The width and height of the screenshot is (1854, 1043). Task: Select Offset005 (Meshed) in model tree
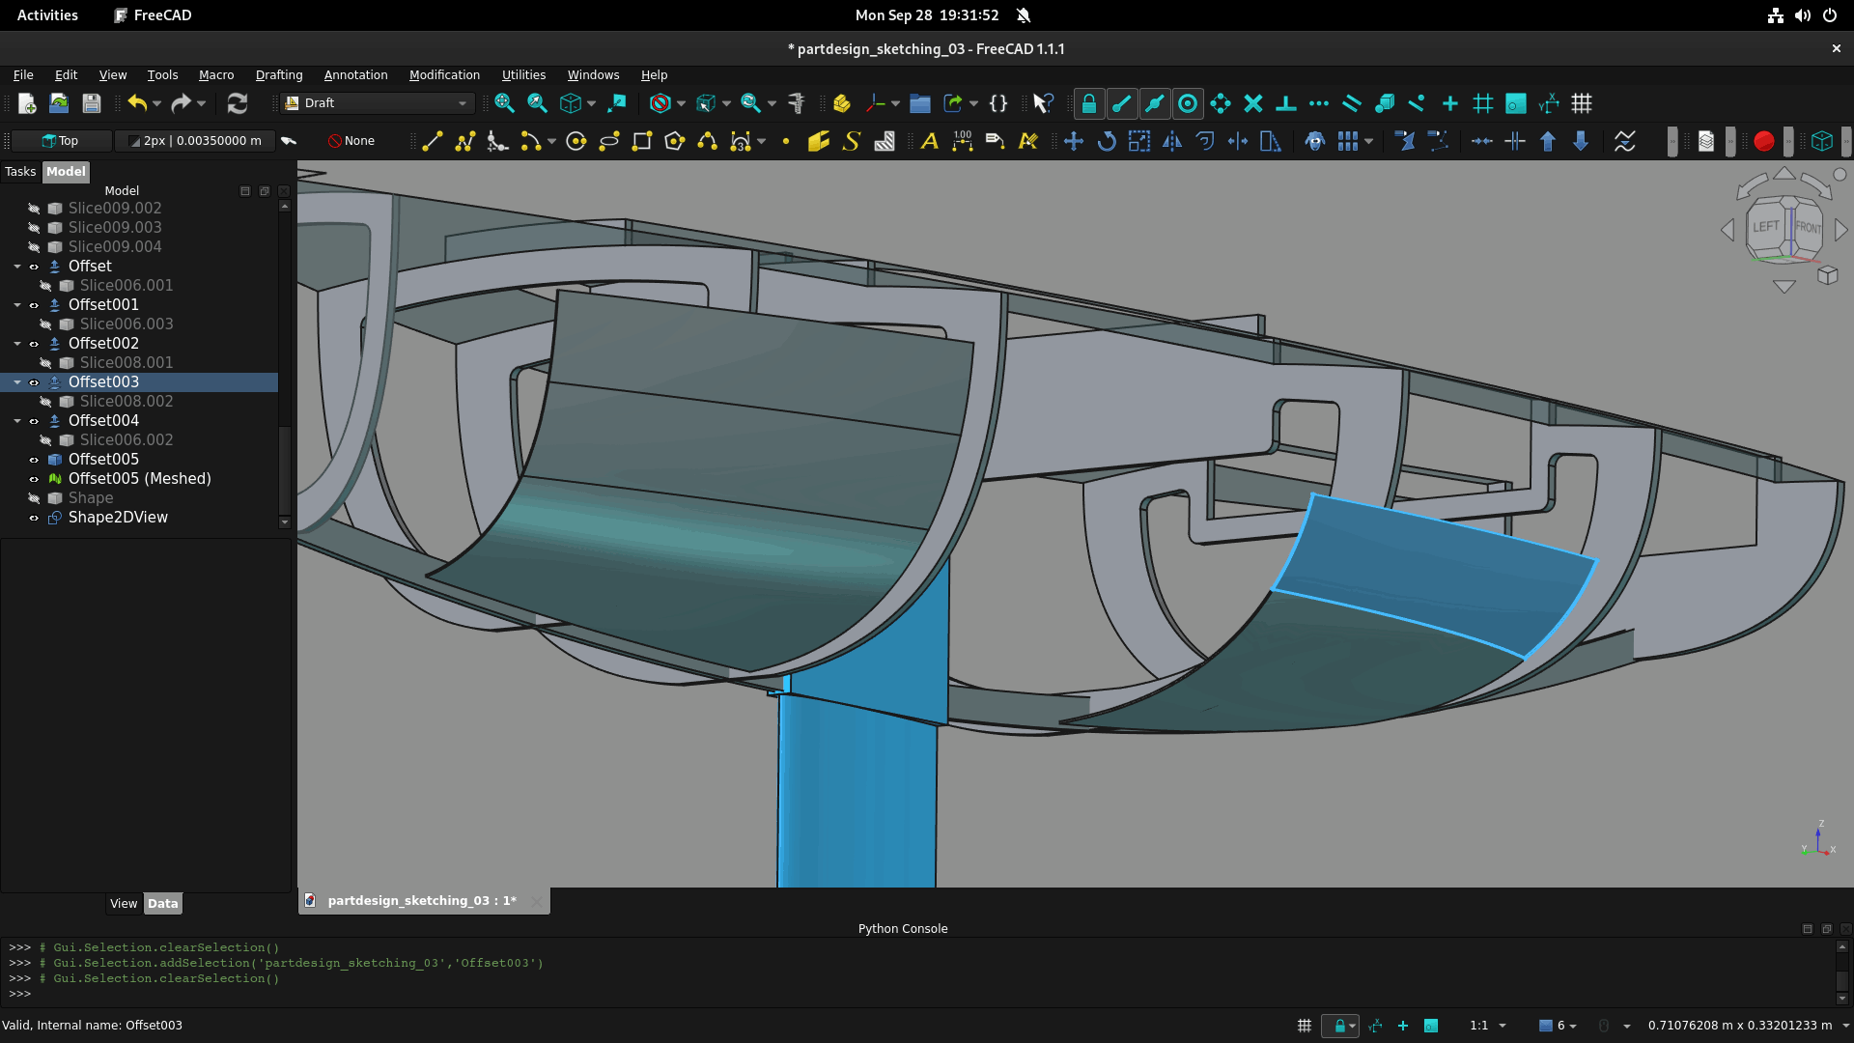click(140, 479)
